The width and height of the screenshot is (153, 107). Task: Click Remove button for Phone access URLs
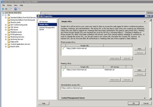click(x=140, y=53)
